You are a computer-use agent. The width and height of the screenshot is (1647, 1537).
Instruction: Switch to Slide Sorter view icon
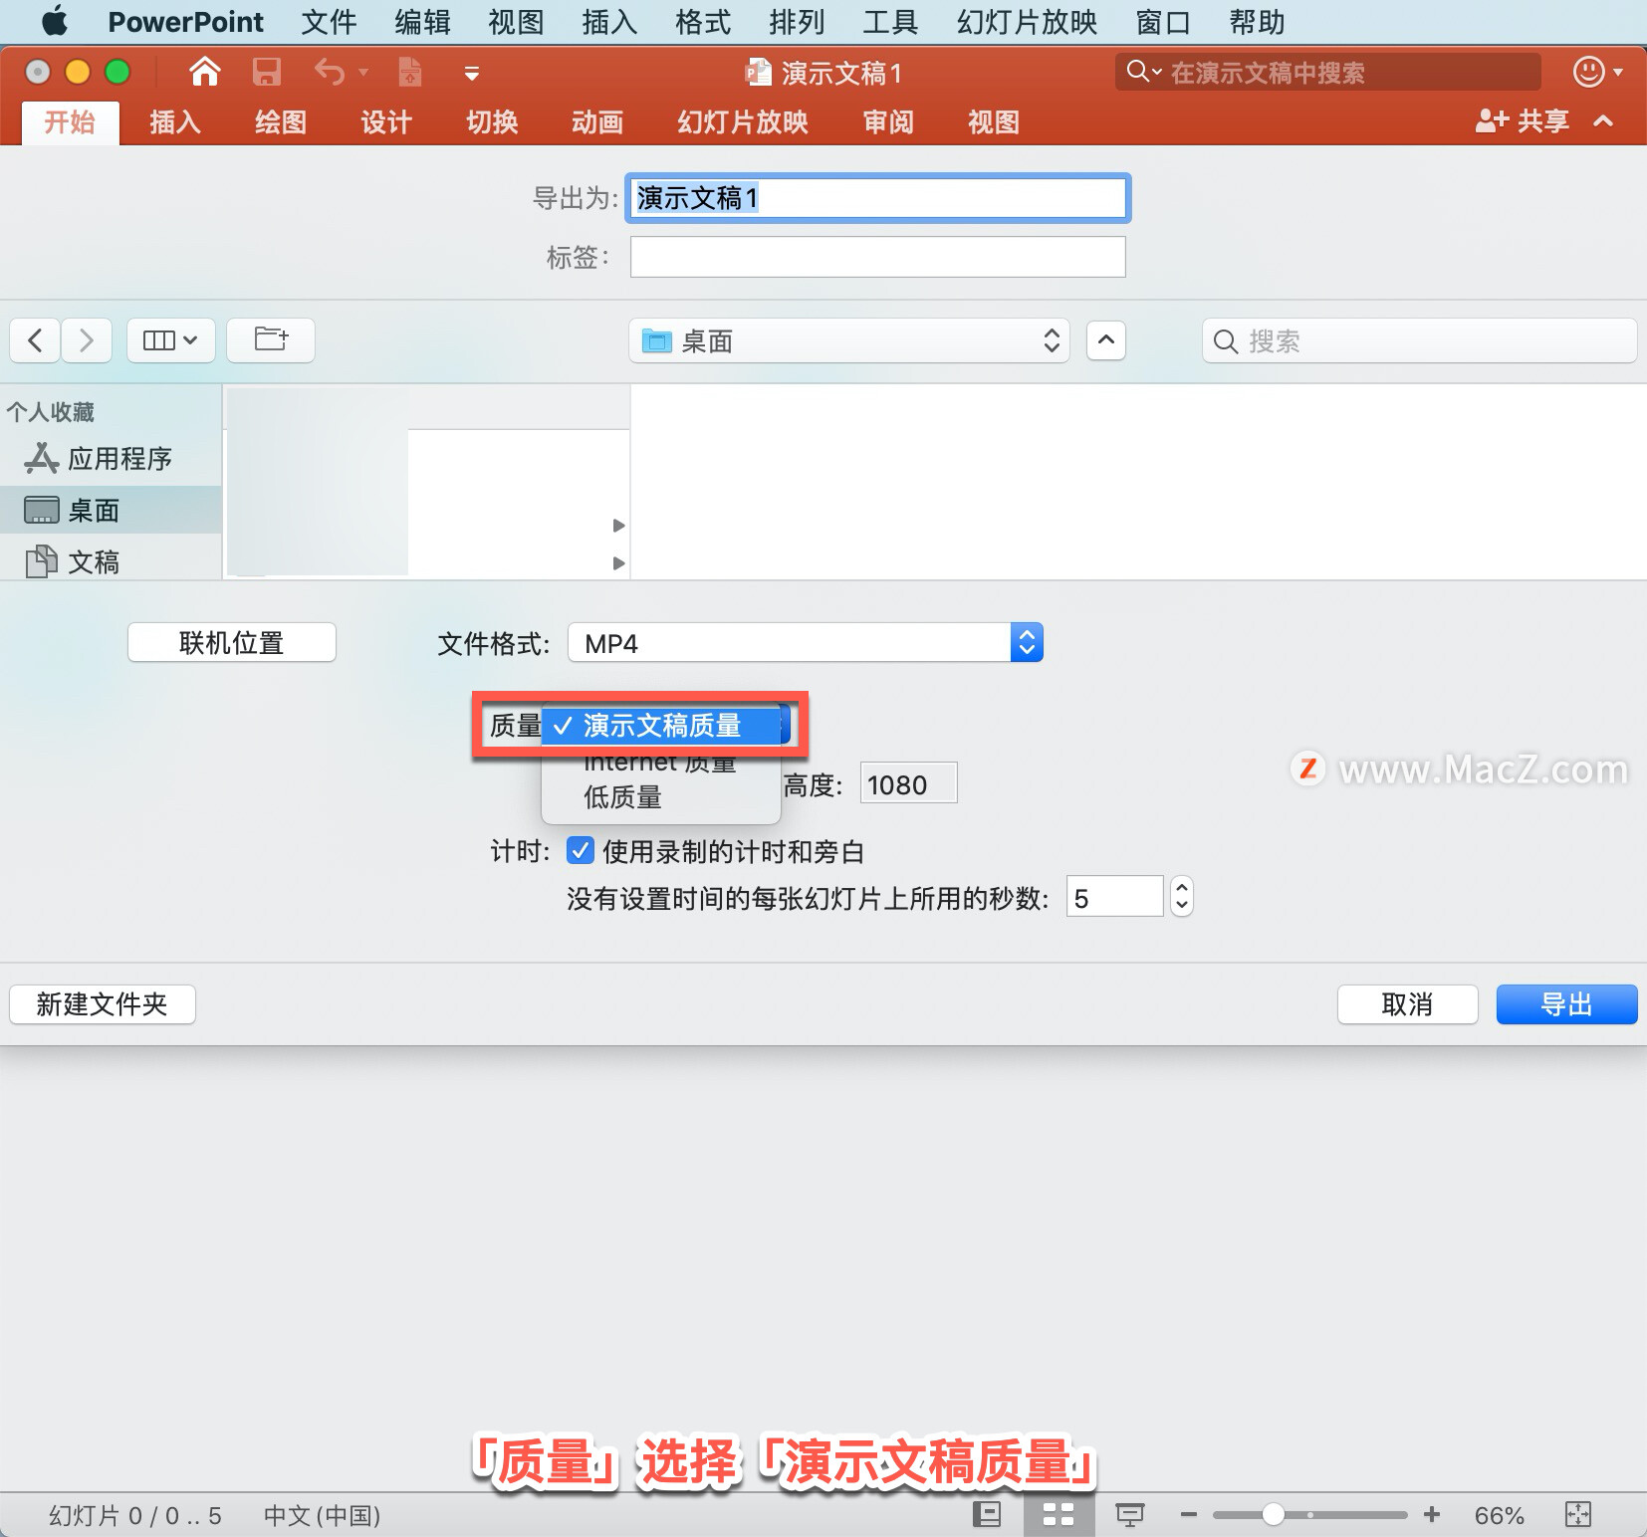click(1058, 1514)
